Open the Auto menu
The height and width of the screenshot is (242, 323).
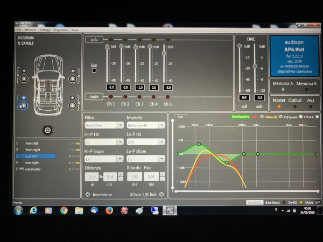75,30
